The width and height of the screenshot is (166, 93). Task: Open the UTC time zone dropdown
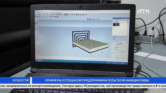click(118, 41)
